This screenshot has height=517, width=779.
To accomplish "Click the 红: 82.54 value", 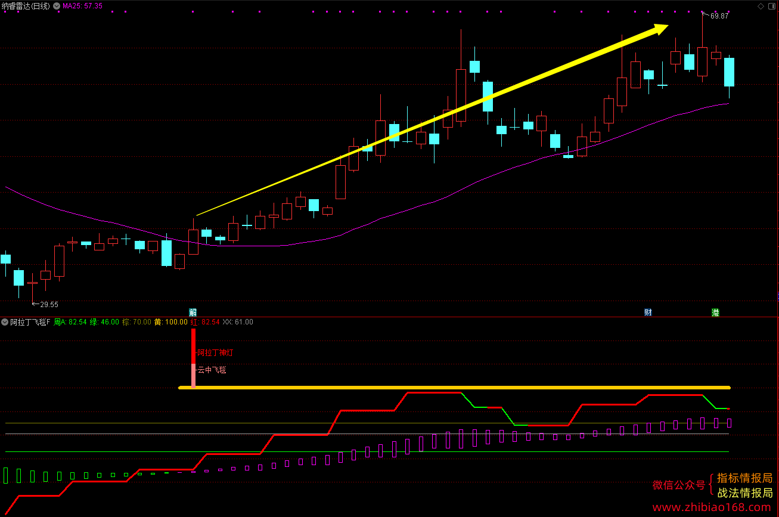I will pyautogui.click(x=205, y=322).
